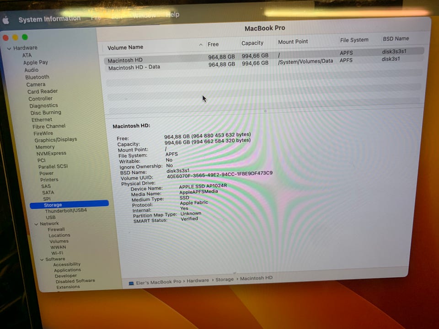Select SAS in the sidebar
Viewport: 439px width, 329px height.
pyautogui.click(x=46, y=186)
